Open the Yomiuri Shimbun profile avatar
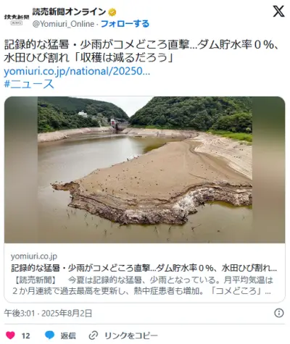The height and width of the screenshot is (344, 290). pos(17,18)
